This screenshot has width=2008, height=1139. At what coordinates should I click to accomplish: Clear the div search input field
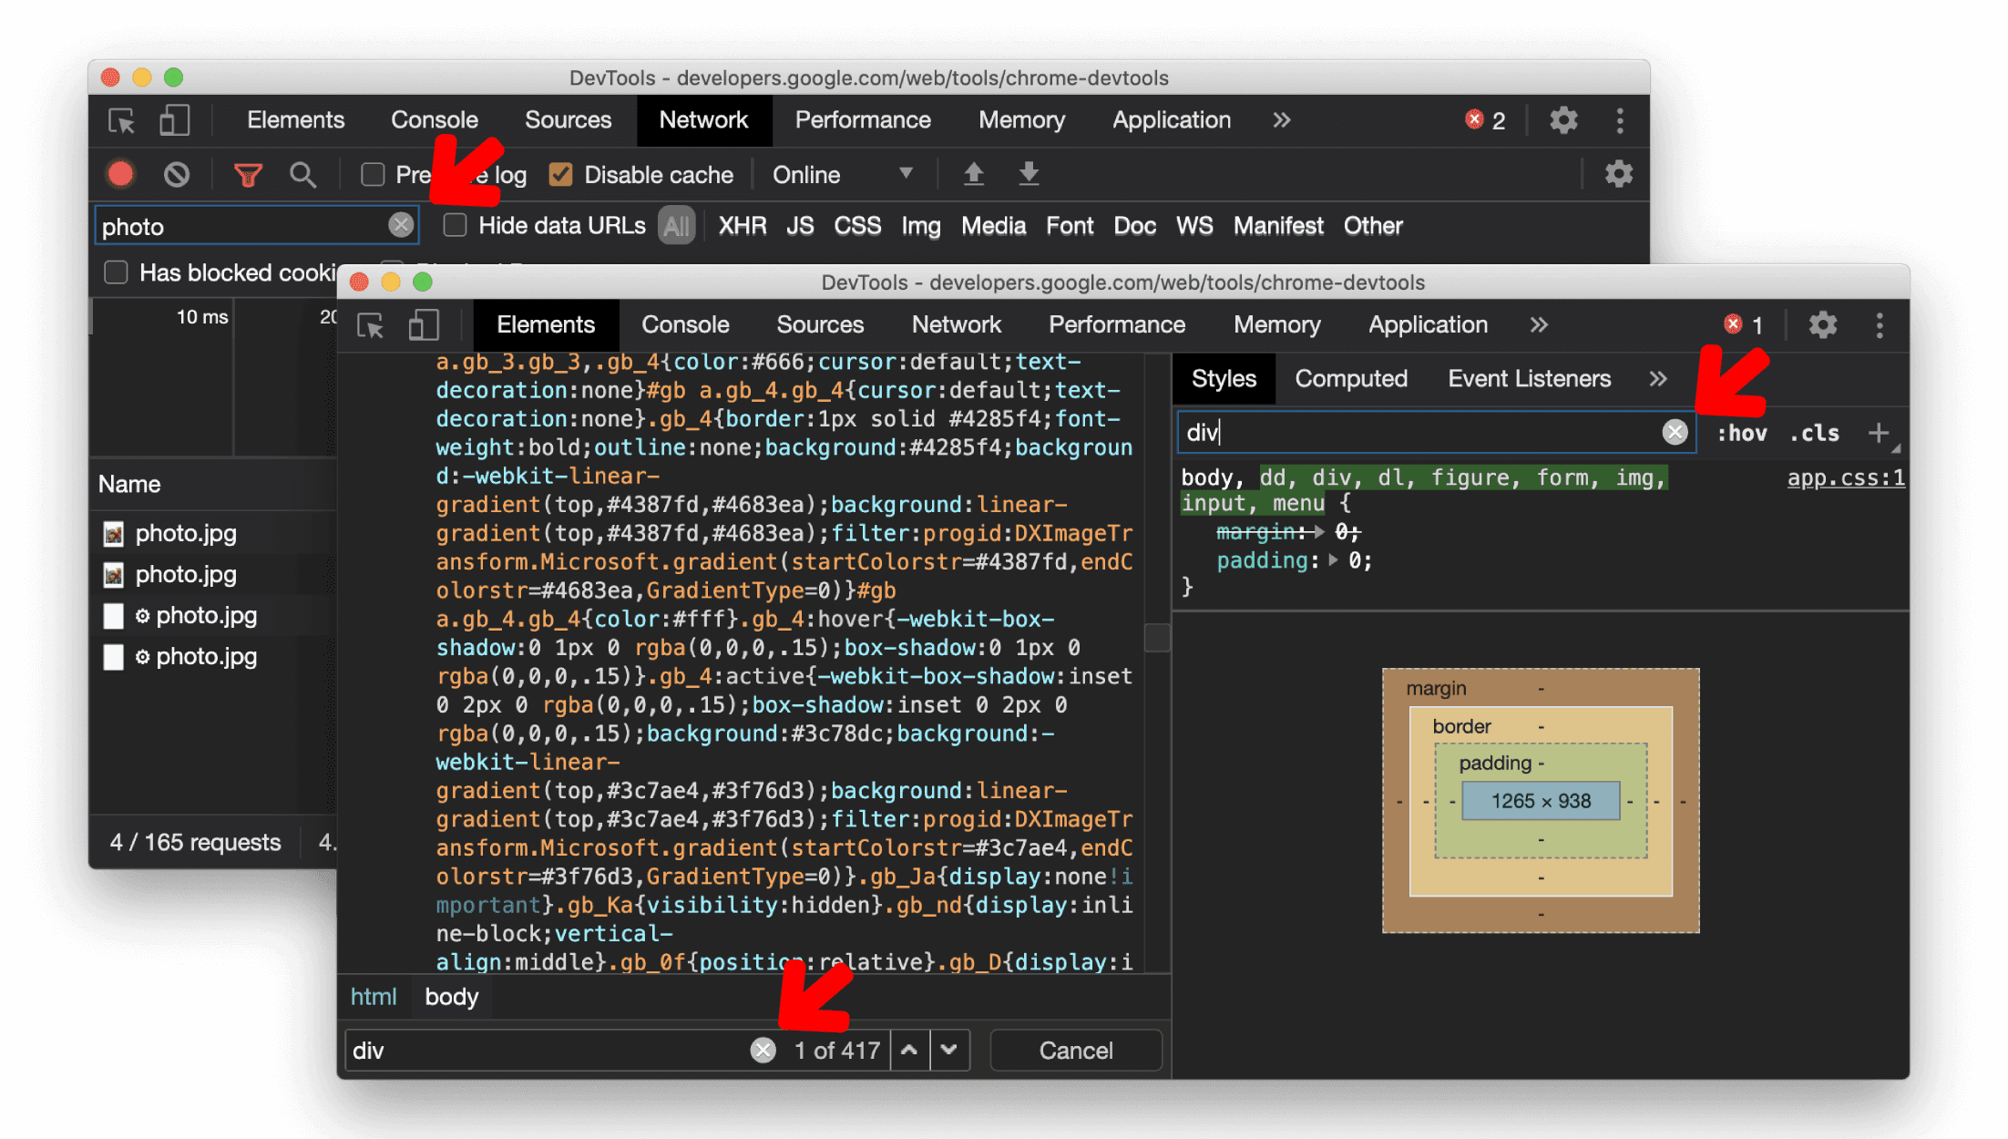click(x=763, y=1051)
